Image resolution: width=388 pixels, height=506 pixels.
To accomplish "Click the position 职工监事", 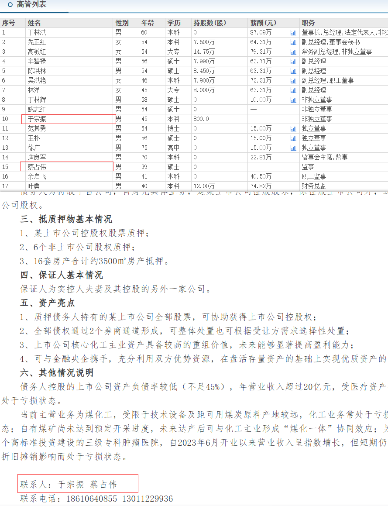I will (x=314, y=176).
